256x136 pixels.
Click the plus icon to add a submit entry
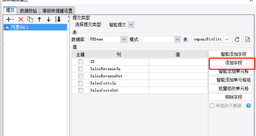pyautogui.click(x=8, y=20)
